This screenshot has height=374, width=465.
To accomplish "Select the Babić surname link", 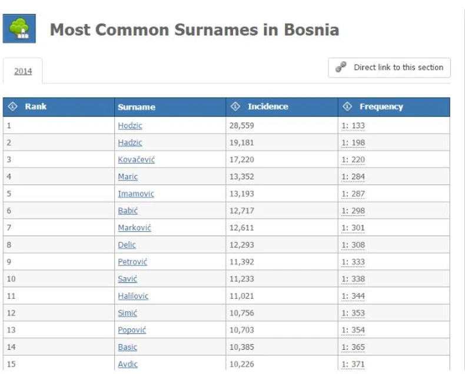I will (128, 211).
